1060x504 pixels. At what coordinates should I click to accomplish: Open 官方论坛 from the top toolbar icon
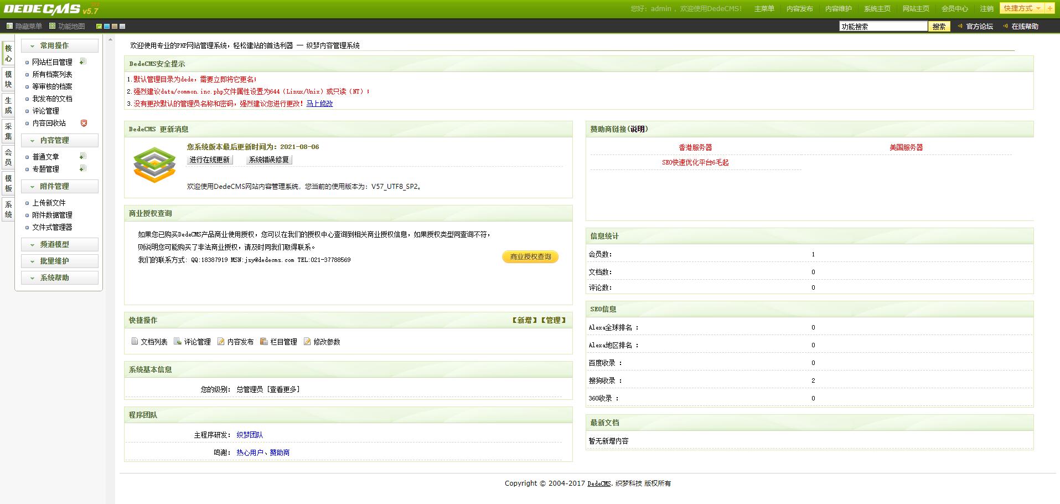pyautogui.click(x=959, y=26)
